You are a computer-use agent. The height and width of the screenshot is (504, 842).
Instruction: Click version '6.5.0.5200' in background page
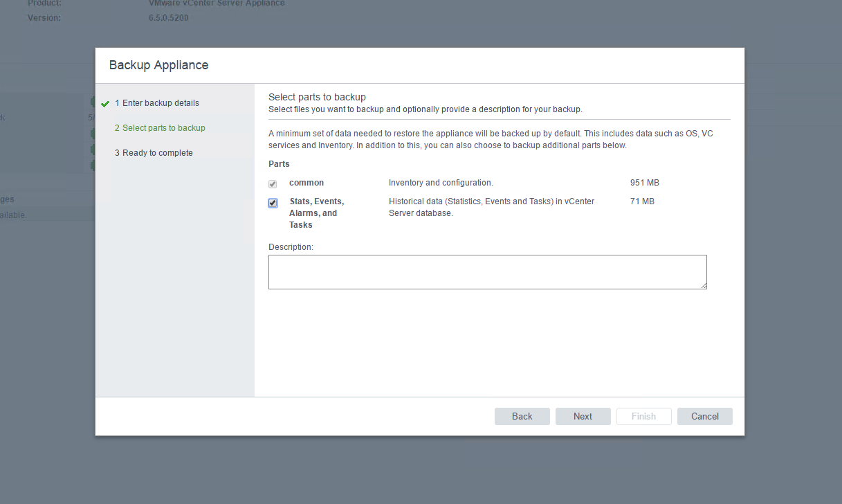tap(169, 17)
